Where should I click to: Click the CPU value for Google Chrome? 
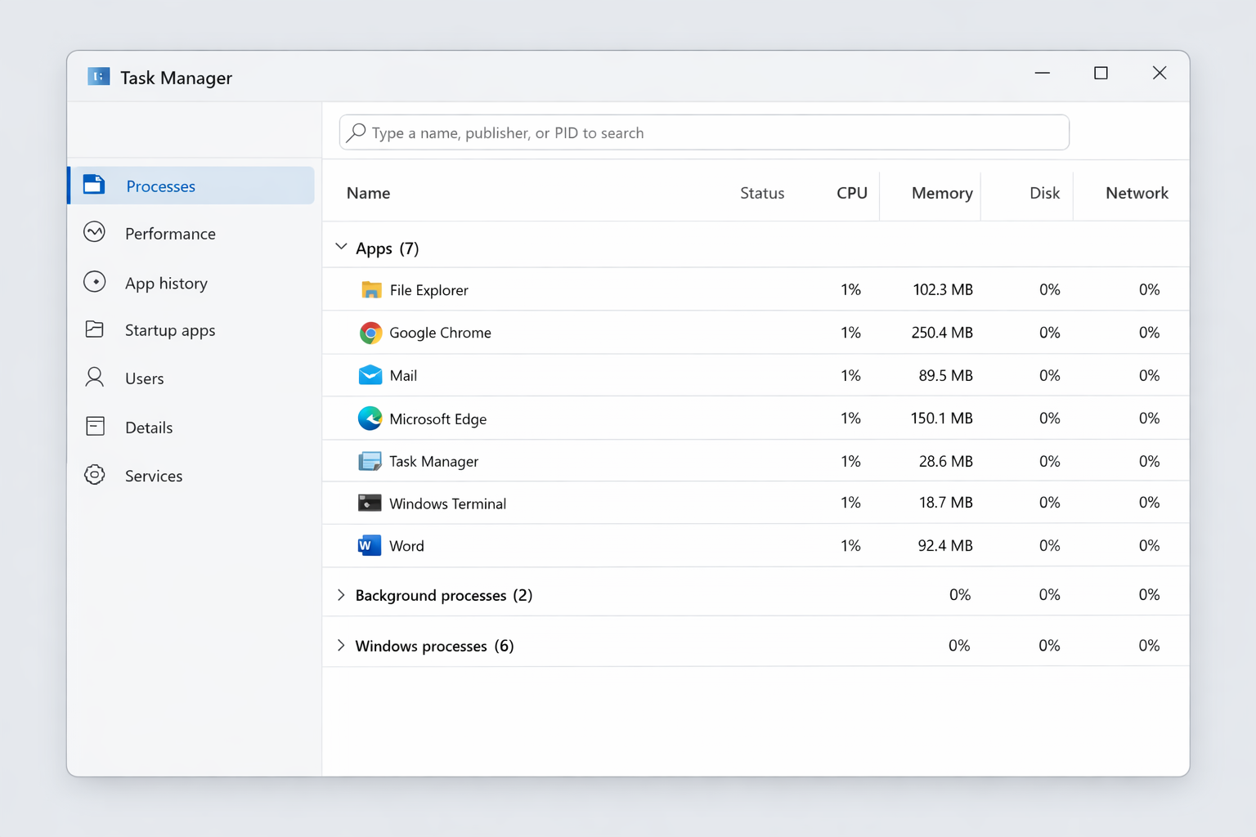[x=850, y=332]
